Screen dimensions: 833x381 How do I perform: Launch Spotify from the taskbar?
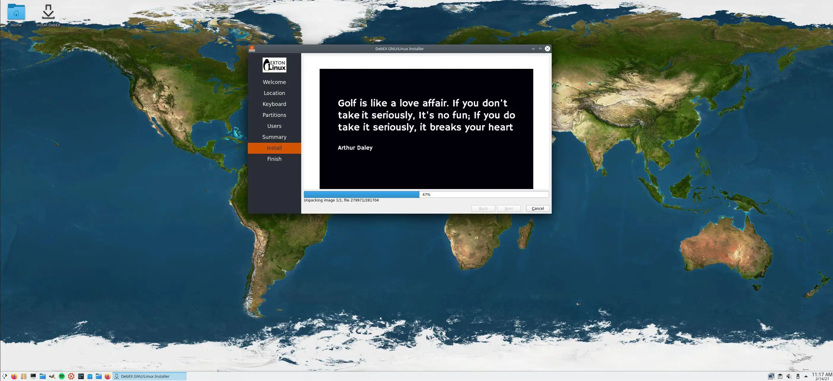click(61, 376)
